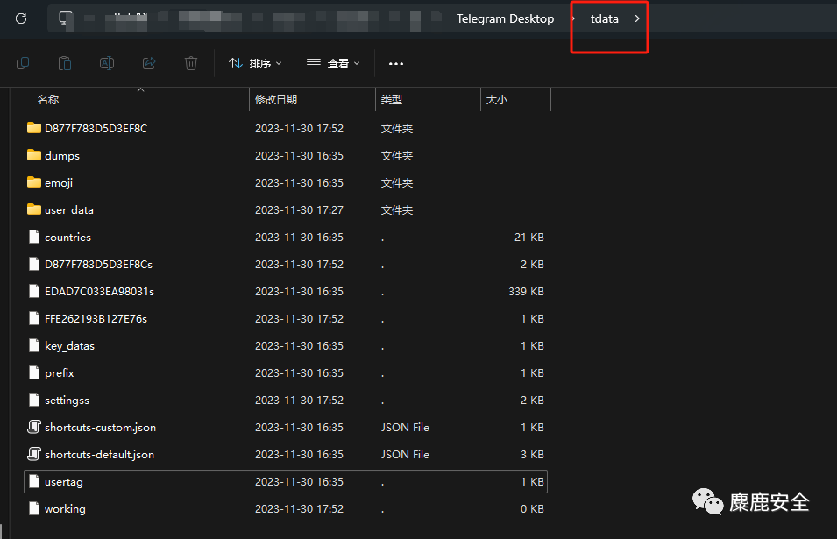Click the usertag file icon
Image resolution: width=837 pixels, height=539 pixels.
(34, 481)
